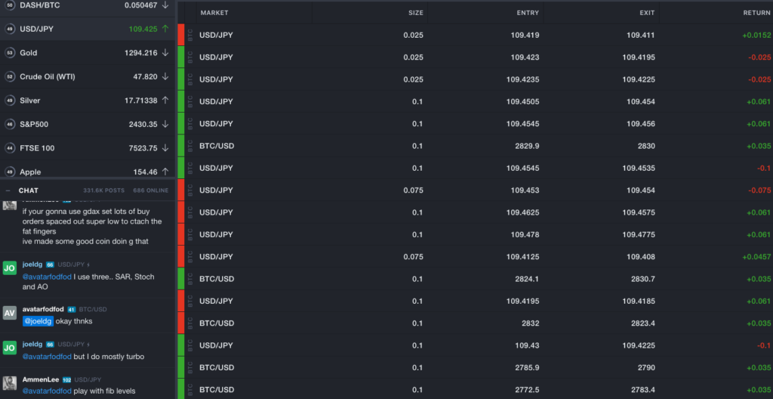
Task: Click the 52 badge beside Crude Oil (WTI)
Action: point(9,76)
